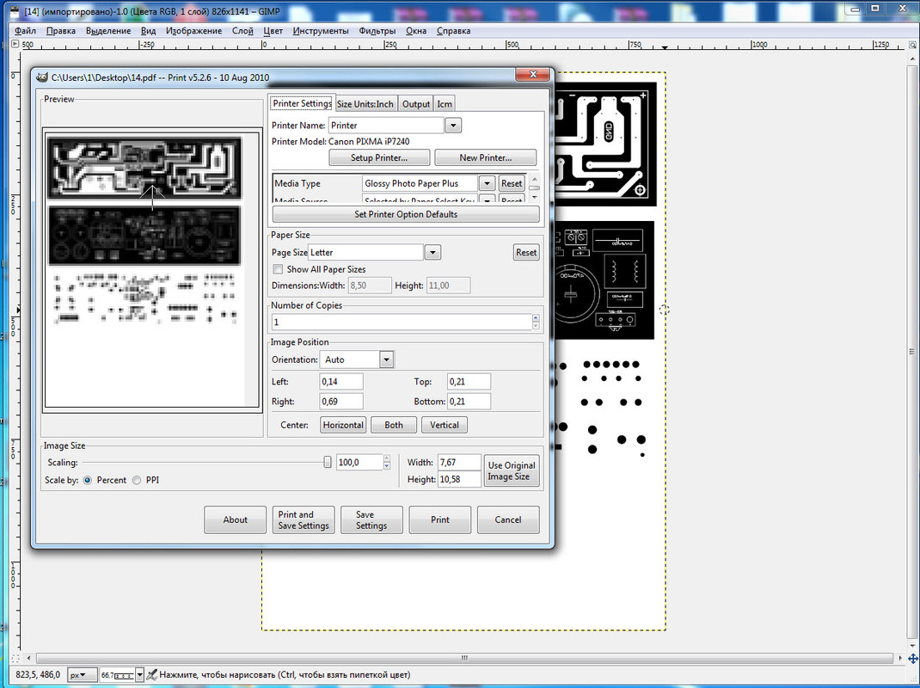Image resolution: width=920 pixels, height=688 pixels.
Task: Click Save Settings button
Action: [371, 519]
